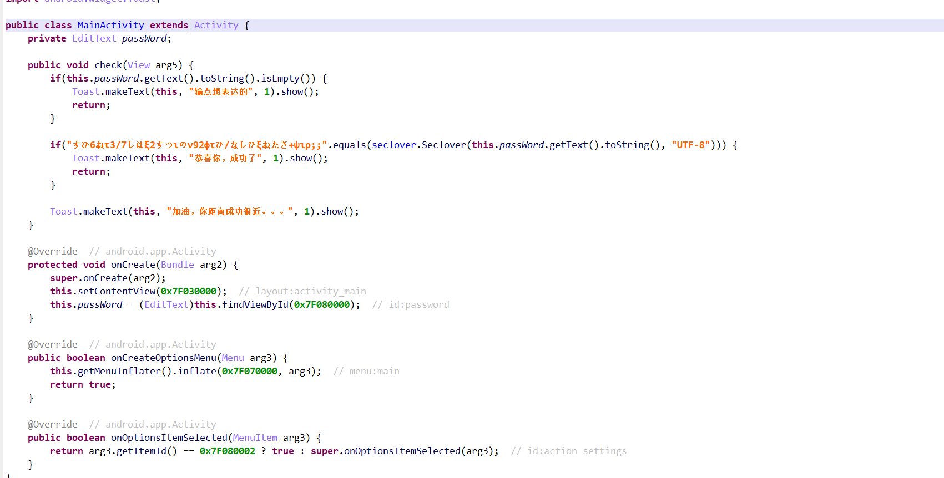Click the 0x7F080002 constant value
This screenshot has height=478, width=944.
tap(228, 451)
